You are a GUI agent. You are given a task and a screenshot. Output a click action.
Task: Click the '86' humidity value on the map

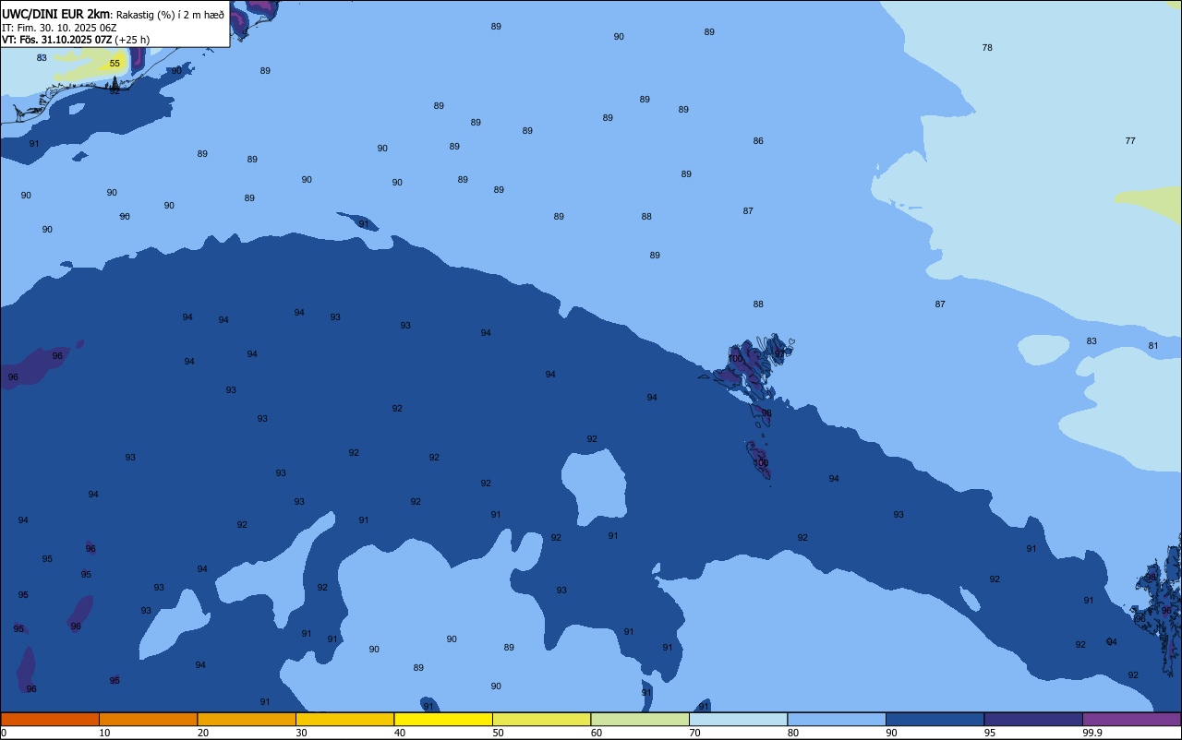(x=758, y=141)
